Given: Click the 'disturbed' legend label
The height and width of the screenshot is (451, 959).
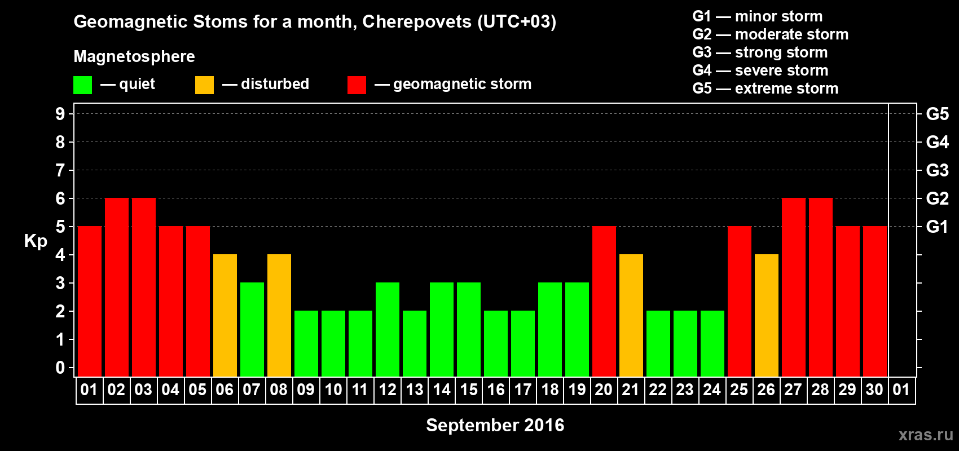Looking at the screenshot, I should pos(275,84).
